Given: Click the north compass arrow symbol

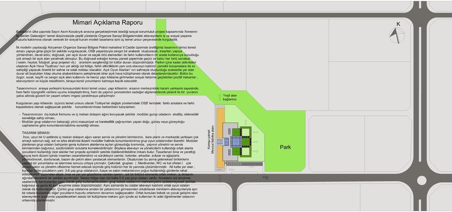Looking at the screenshot, I should pos(395,36).
